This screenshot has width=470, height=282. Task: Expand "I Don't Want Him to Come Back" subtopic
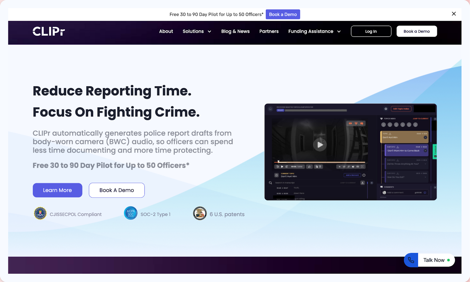425,151
